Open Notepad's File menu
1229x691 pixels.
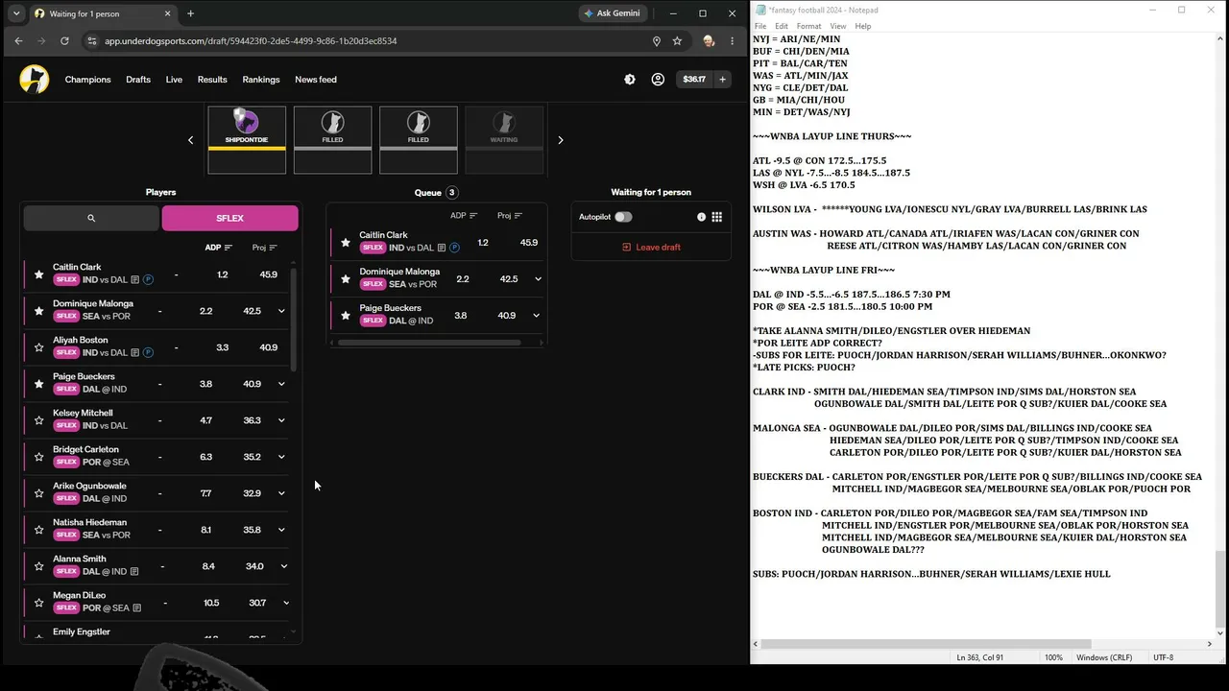(760, 26)
